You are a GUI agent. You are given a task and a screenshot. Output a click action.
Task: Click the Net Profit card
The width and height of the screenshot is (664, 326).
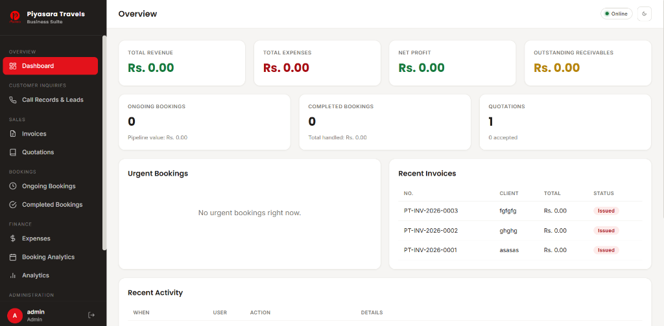tap(452, 63)
